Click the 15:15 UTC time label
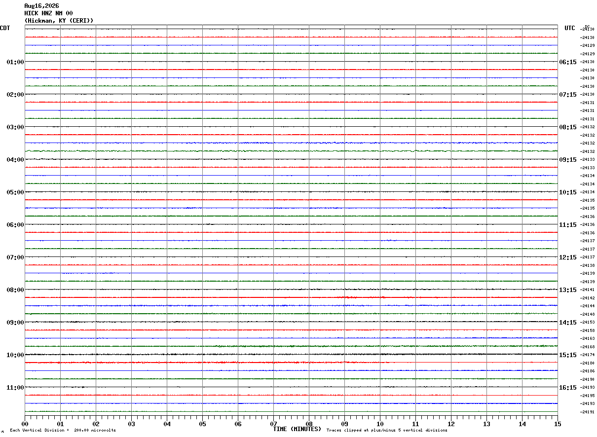The width and height of the screenshot is (597, 437). pos(568,355)
